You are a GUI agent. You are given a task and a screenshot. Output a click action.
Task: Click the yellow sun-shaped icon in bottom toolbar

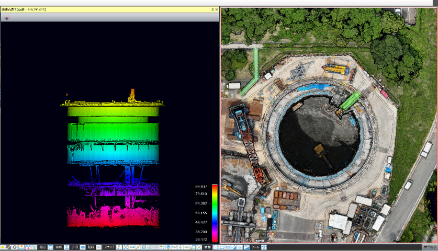click(3, 247)
